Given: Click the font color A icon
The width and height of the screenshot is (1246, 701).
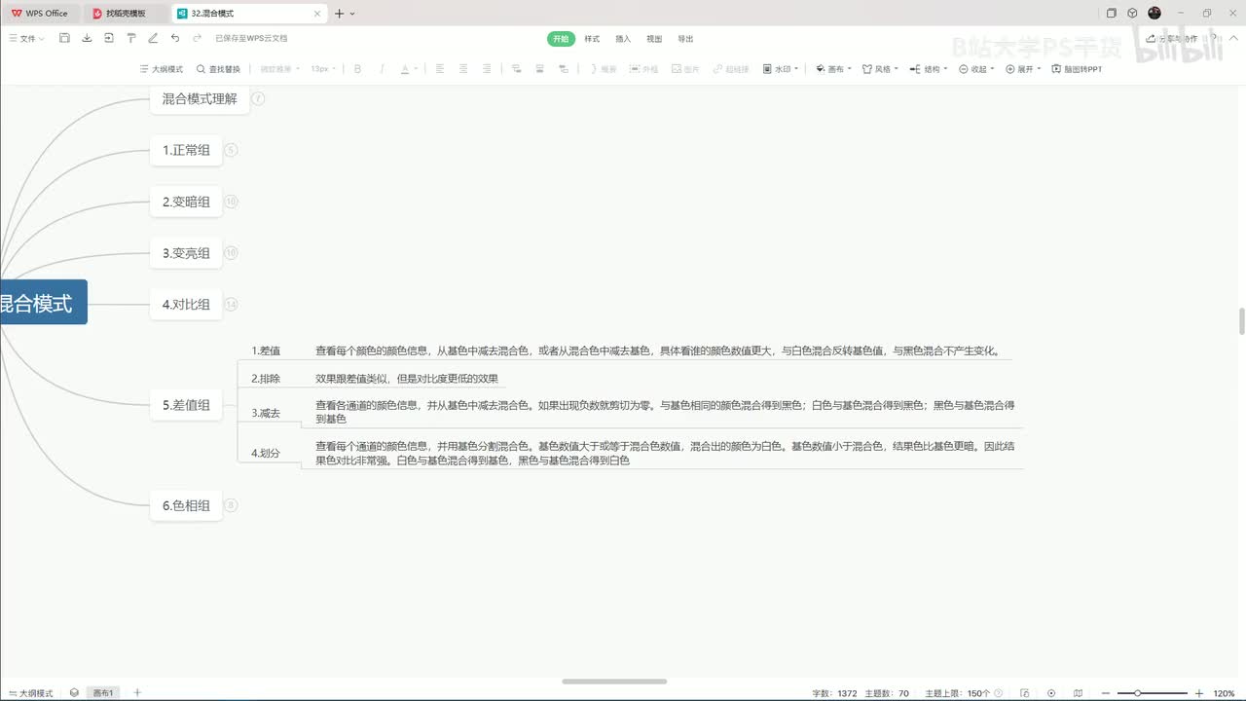Looking at the screenshot, I should (406, 69).
